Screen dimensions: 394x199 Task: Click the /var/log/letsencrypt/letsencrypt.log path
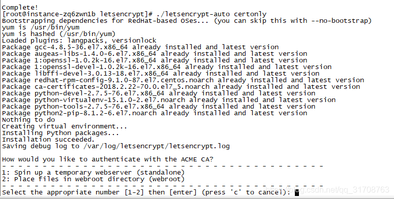coord(156,146)
